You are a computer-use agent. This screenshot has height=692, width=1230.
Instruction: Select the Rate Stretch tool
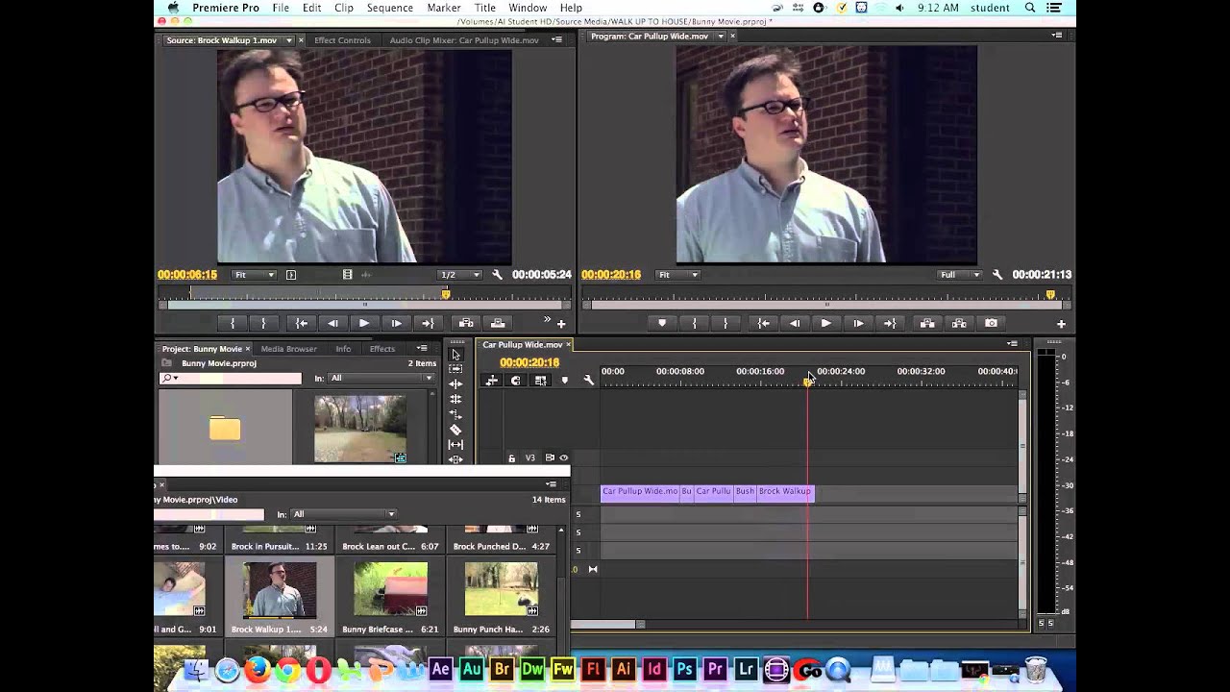(455, 414)
